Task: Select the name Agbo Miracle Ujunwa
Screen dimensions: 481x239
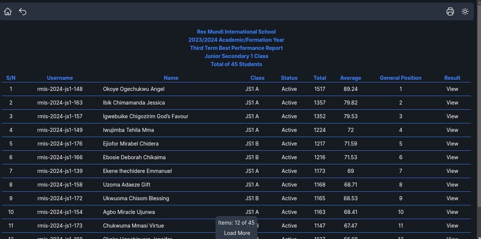Action: (129, 212)
